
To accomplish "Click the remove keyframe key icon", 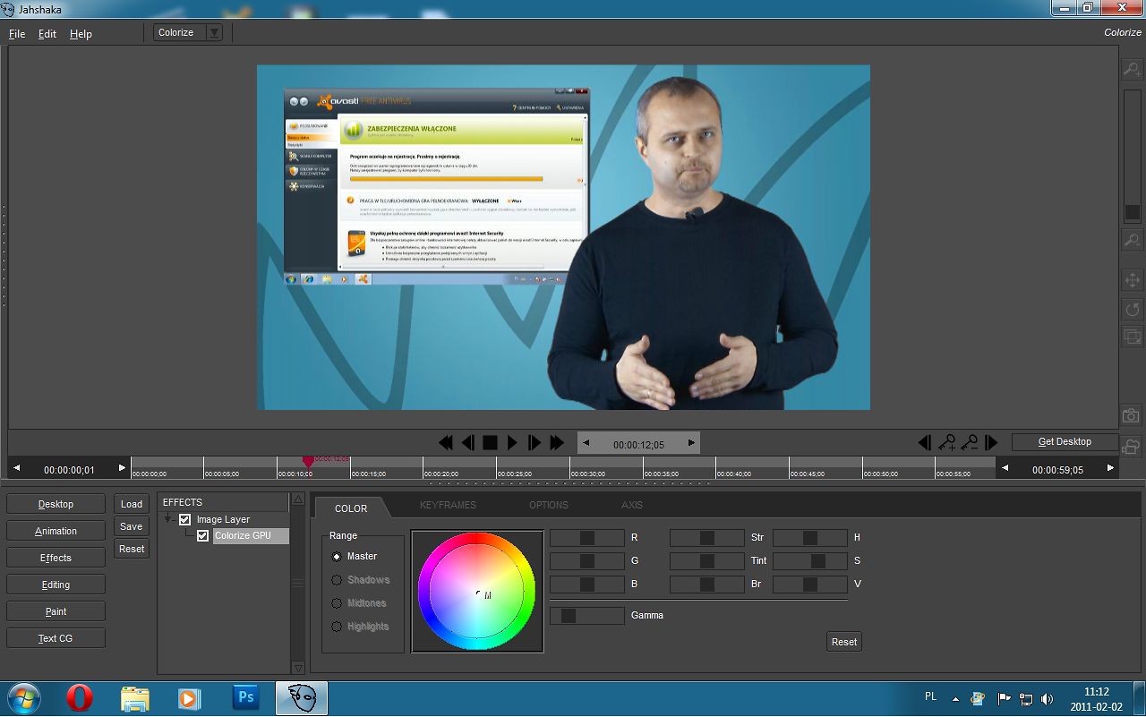I will pyautogui.click(x=969, y=442).
